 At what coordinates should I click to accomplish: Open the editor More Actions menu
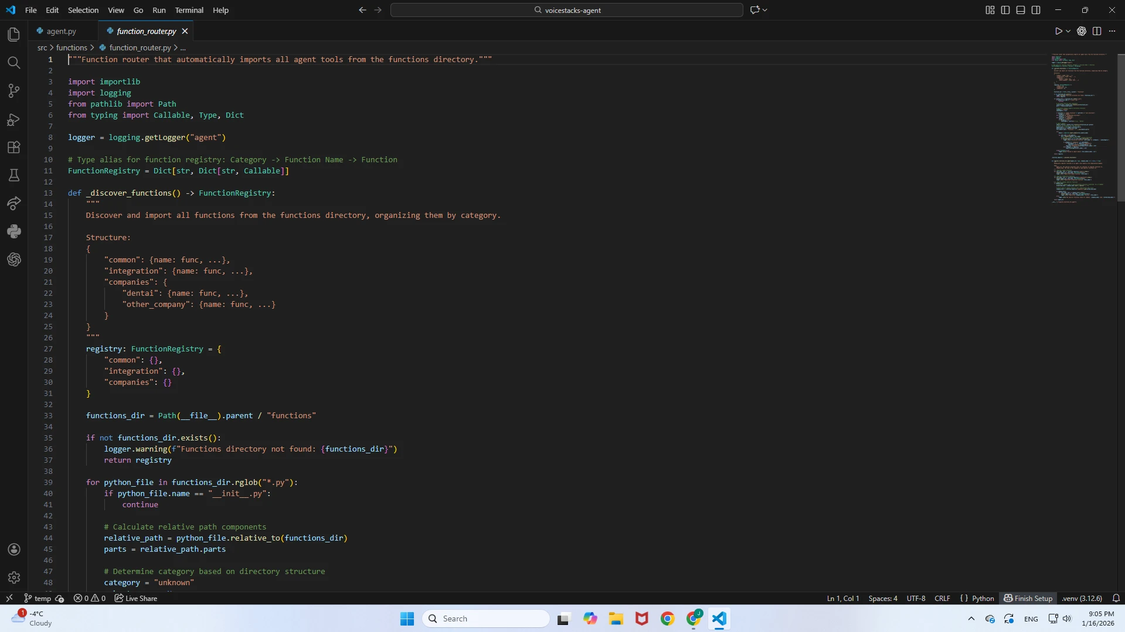coord(1112,31)
